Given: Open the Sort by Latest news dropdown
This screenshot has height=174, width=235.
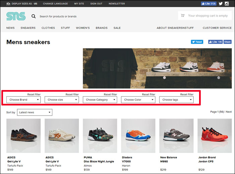Looking at the screenshot, I should (x=35, y=112).
